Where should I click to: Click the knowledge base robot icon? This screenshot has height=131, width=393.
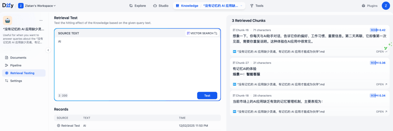click(7, 20)
